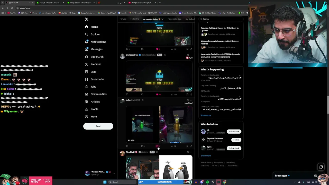Open account menu dots next to Waleed
This screenshot has height=185, width=329.
point(114,173)
